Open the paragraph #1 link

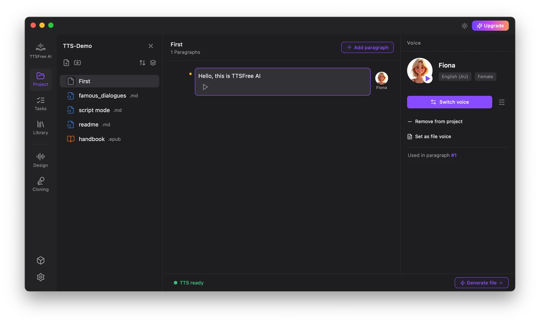pyautogui.click(x=454, y=155)
